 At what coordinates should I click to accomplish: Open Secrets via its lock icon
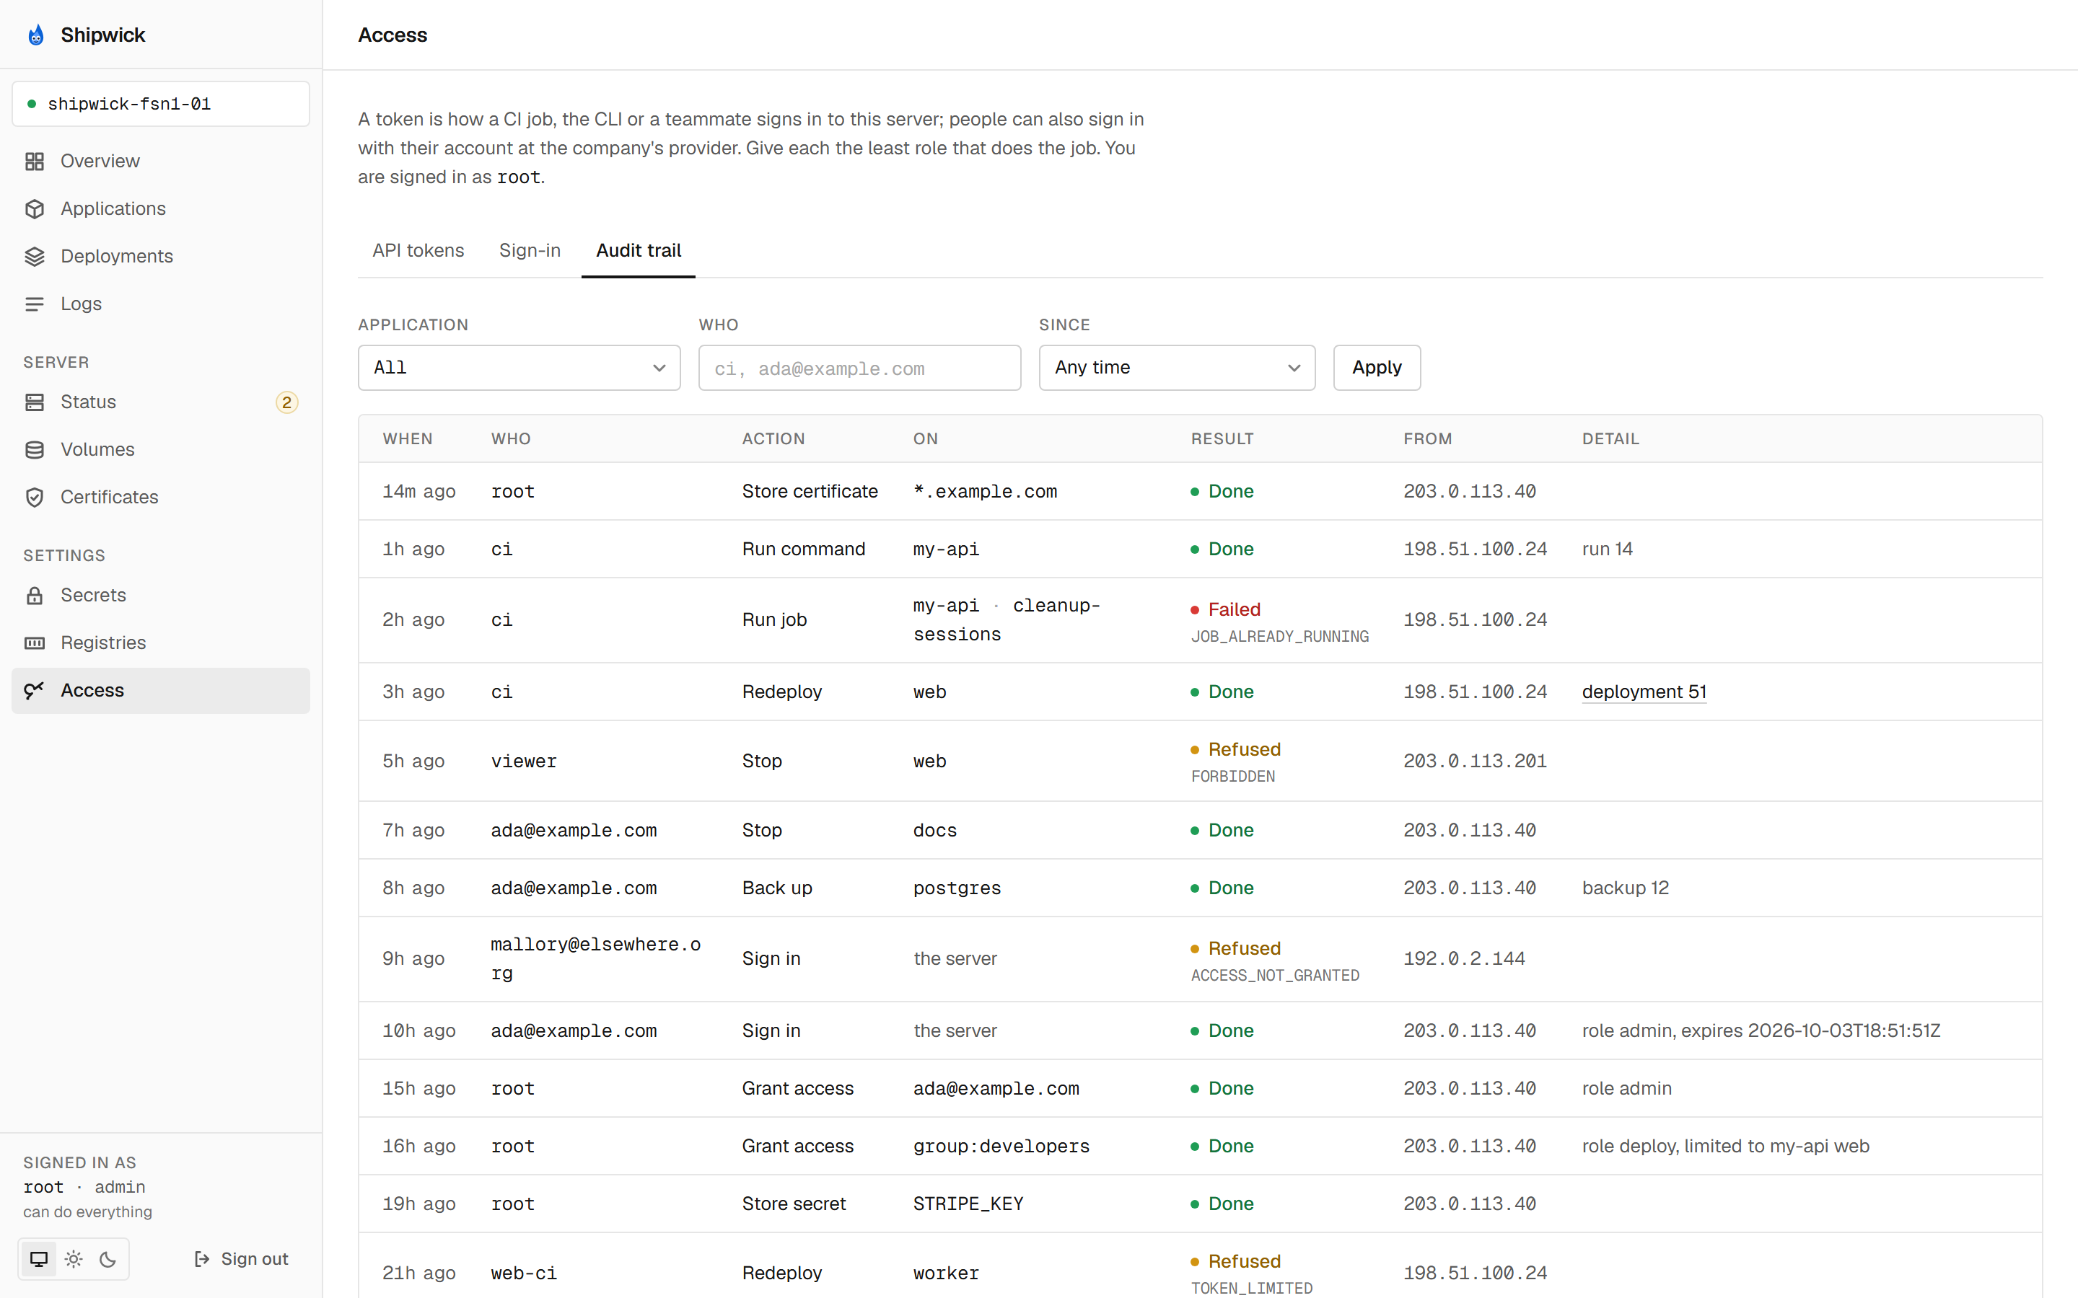tap(35, 595)
